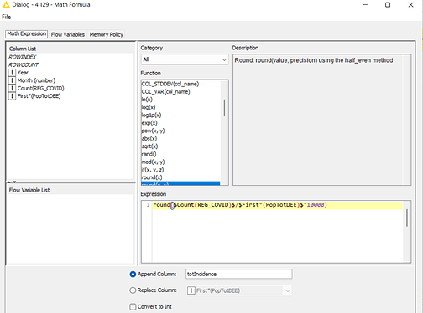The image size is (423, 313).
Task: Open the File menu
Action: pyautogui.click(x=6, y=17)
